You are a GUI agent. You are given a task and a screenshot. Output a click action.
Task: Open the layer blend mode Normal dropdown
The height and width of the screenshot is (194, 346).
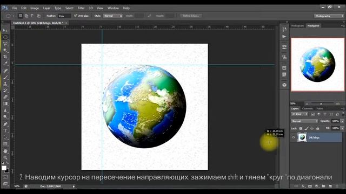[x=304, y=121]
